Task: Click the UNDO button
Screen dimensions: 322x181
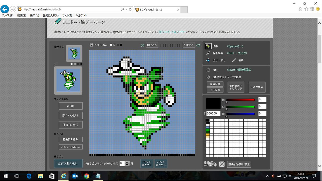Action: 189,45
